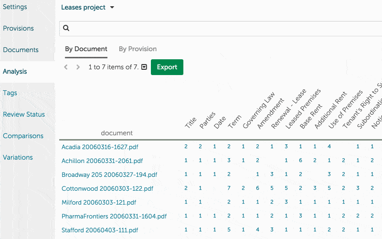Go to previous page arrow
Viewport: 382px width, 239px height.
tap(66, 67)
